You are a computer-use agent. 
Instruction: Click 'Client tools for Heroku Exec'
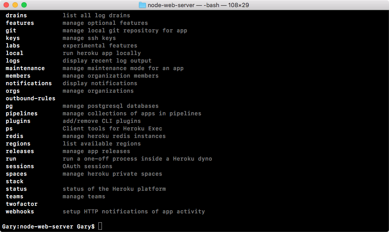point(113,129)
